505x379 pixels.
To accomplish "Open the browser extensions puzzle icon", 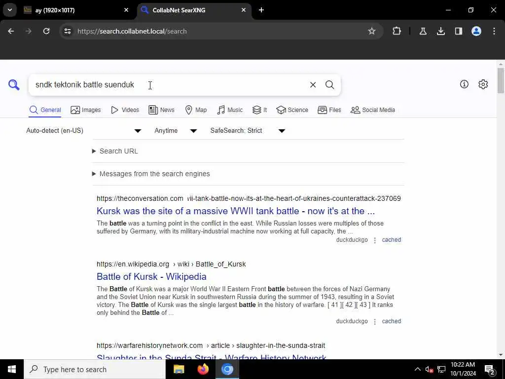I will point(397,31).
